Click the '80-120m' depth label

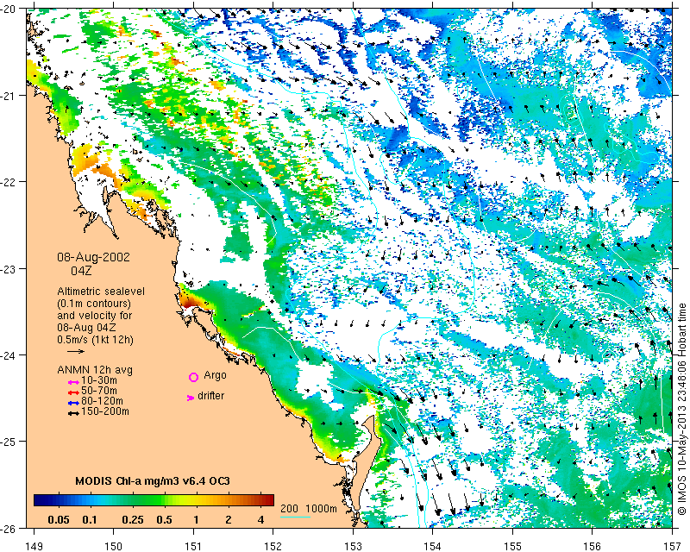coord(102,401)
